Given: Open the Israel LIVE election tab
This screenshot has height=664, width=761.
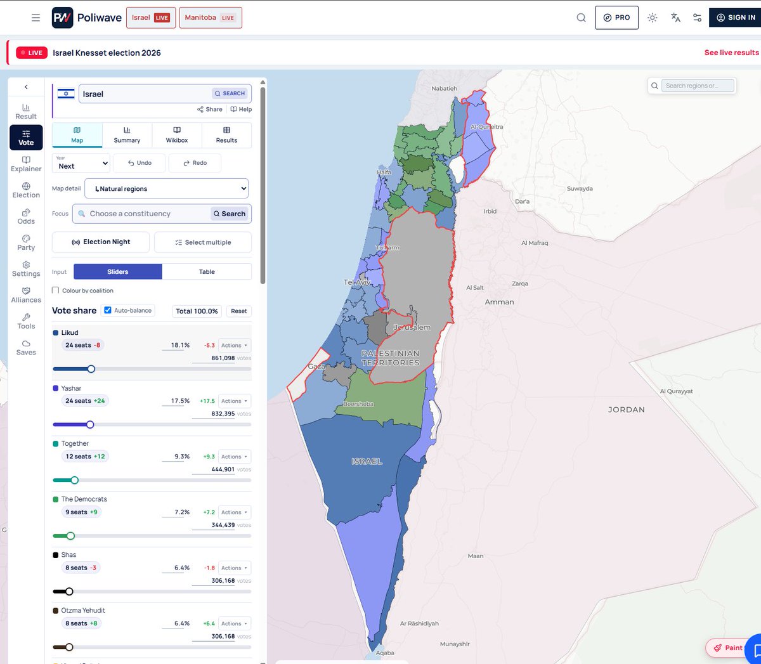Looking at the screenshot, I should (x=151, y=18).
